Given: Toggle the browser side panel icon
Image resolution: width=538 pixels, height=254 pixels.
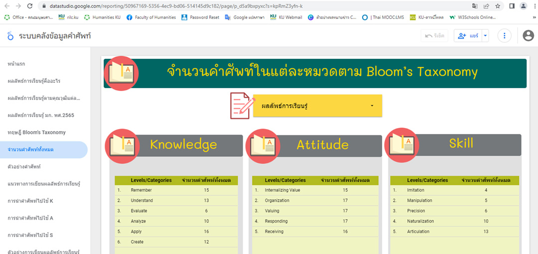Looking at the screenshot, I should [512, 6].
